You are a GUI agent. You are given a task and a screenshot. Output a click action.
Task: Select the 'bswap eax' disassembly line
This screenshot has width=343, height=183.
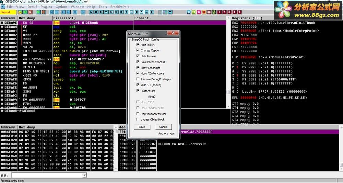(x=64, y=79)
